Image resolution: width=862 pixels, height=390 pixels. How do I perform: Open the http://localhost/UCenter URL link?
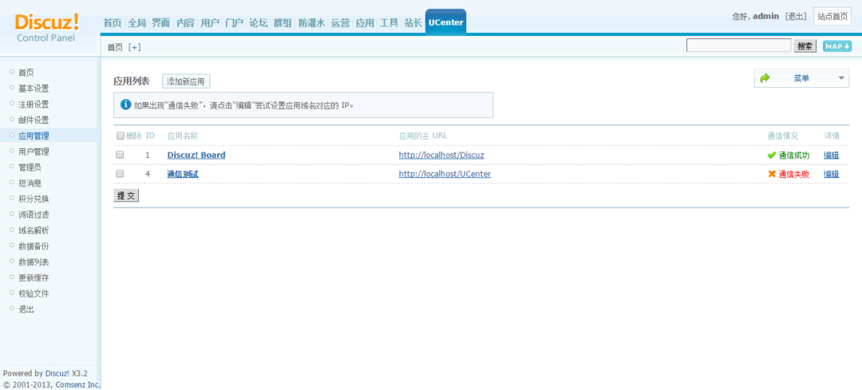pos(445,174)
